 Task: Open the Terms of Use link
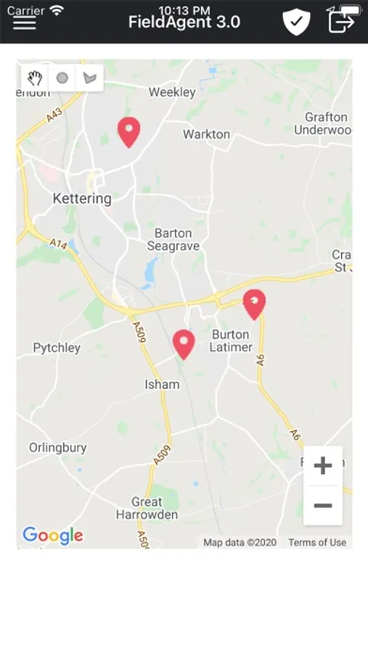(x=317, y=542)
